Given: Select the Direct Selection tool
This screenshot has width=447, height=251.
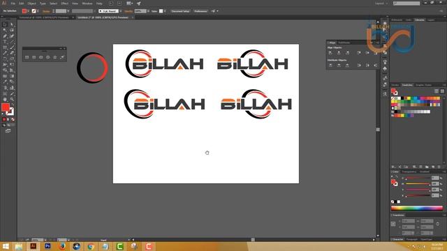Looking at the screenshot, I should click(12, 24).
